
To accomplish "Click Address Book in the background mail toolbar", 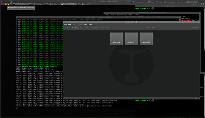I will click(170, 2).
